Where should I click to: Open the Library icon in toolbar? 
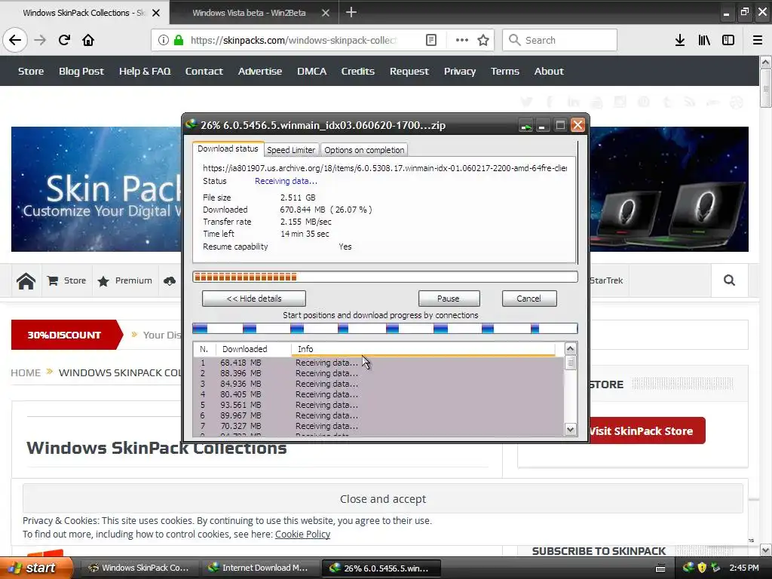point(704,40)
